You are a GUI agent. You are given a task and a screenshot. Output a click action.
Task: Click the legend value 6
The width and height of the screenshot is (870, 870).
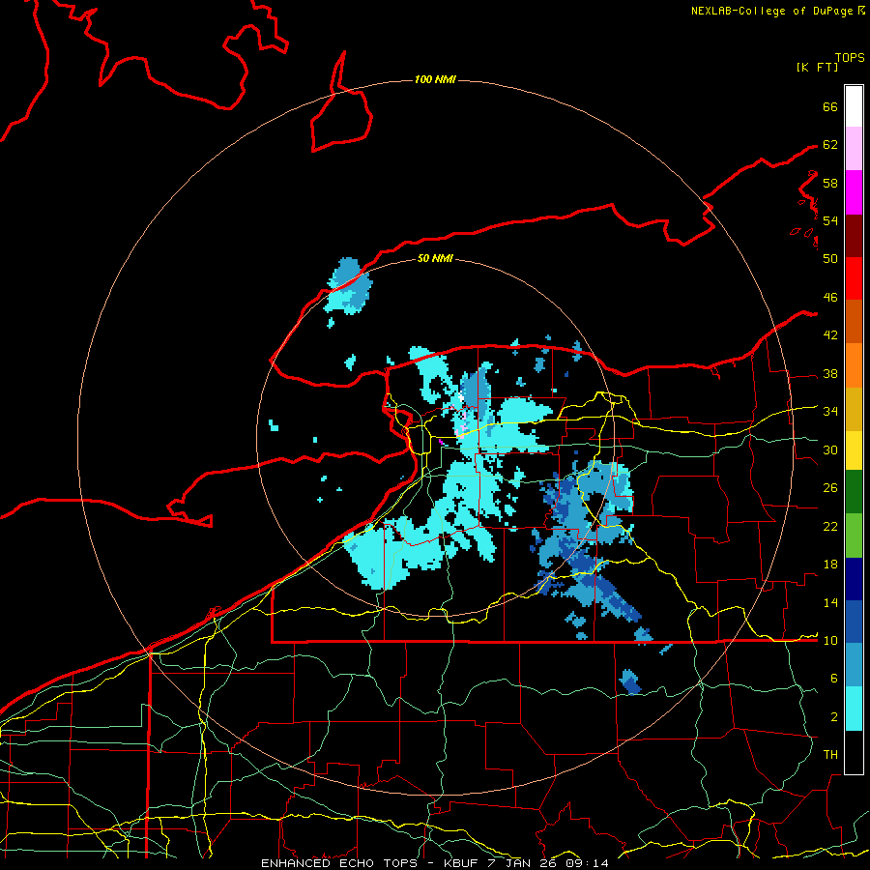834,679
